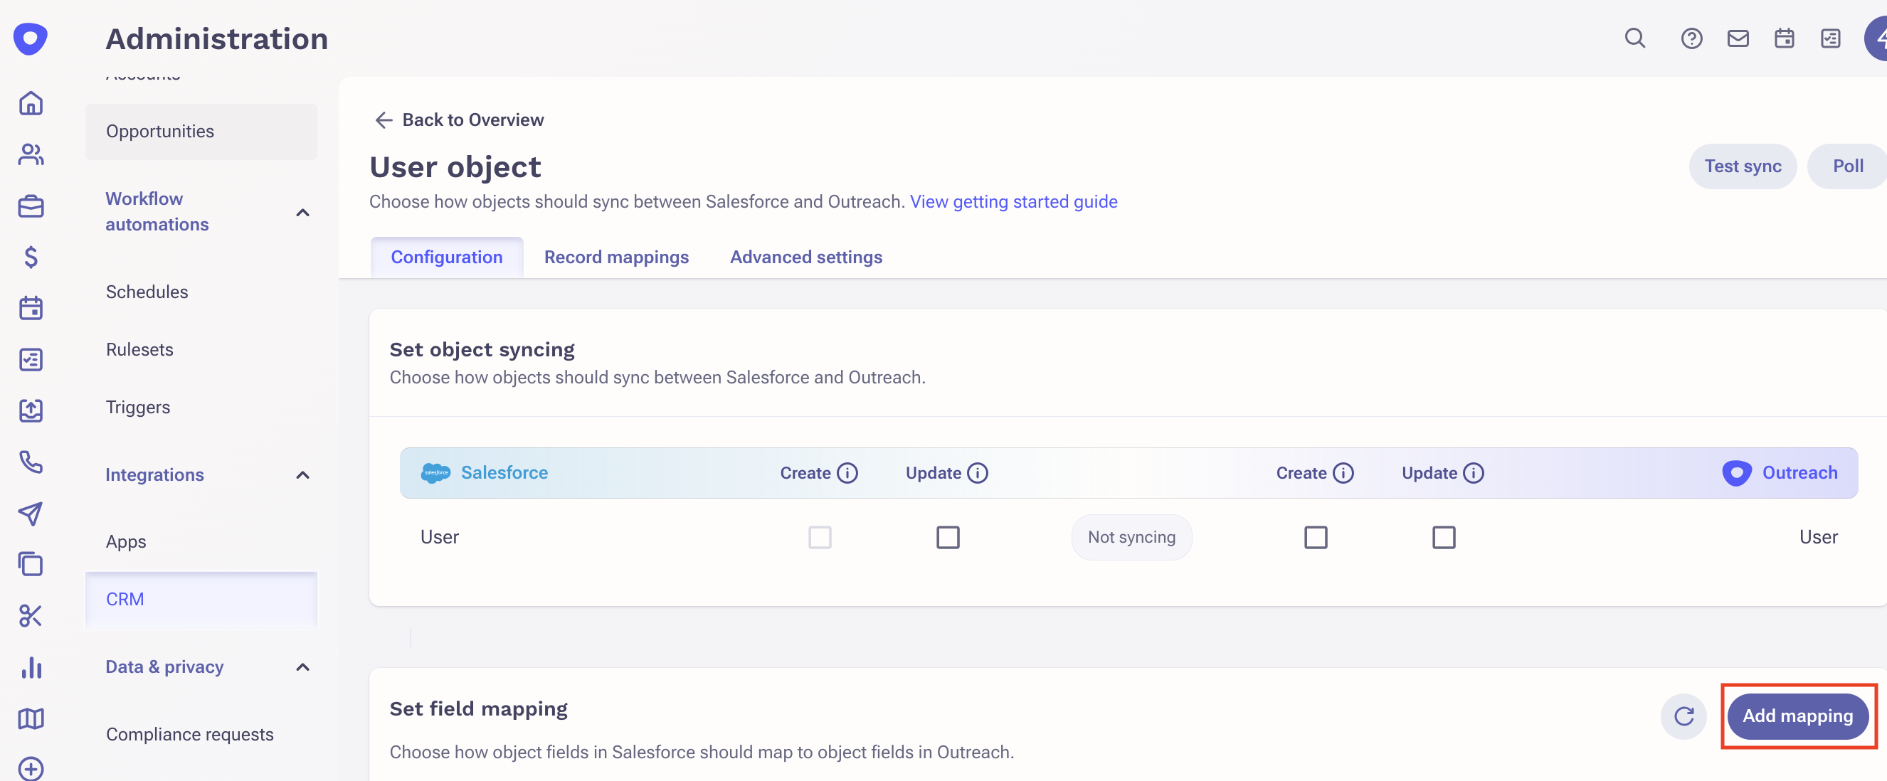Click the Poll button
The height and width of the screenshot is (781, 1887).
tap(1847, 166)
